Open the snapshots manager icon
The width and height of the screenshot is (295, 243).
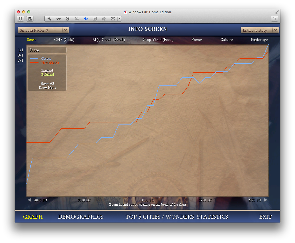point(30,19)
